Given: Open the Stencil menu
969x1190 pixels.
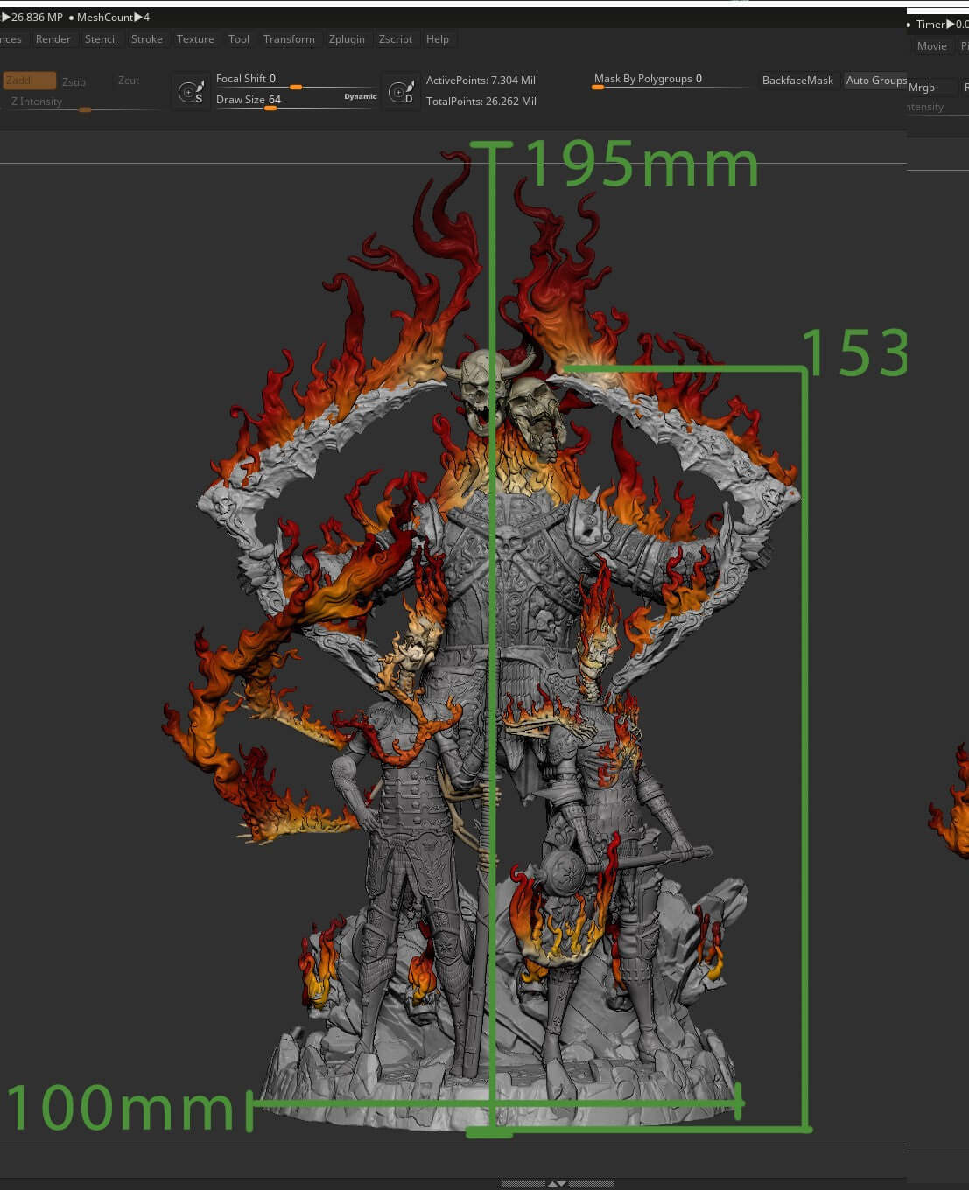Looking at the screenshot, I should click(x=101, y=39).
